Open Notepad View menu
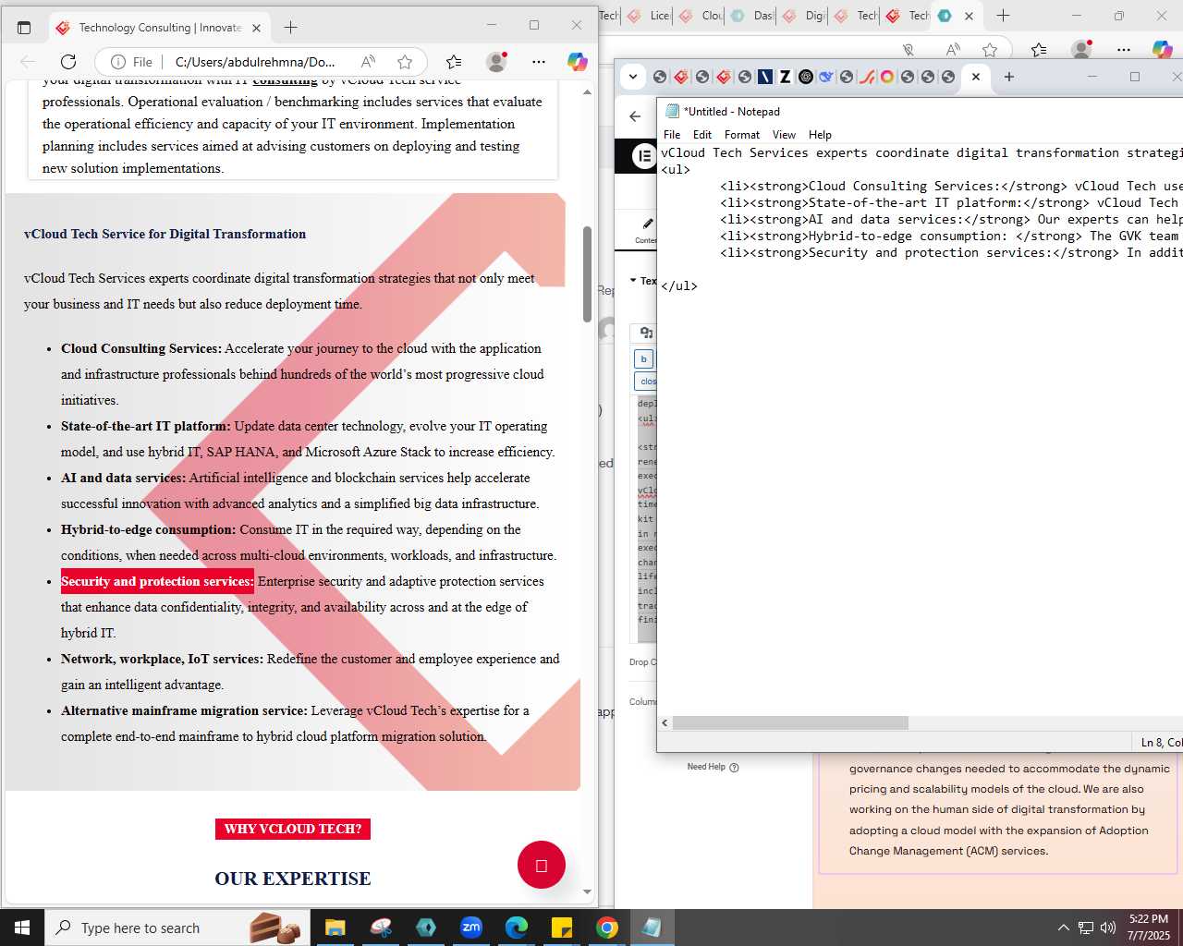The width and height of the screenshot is (1183, 946). click(x=784, y=135)
